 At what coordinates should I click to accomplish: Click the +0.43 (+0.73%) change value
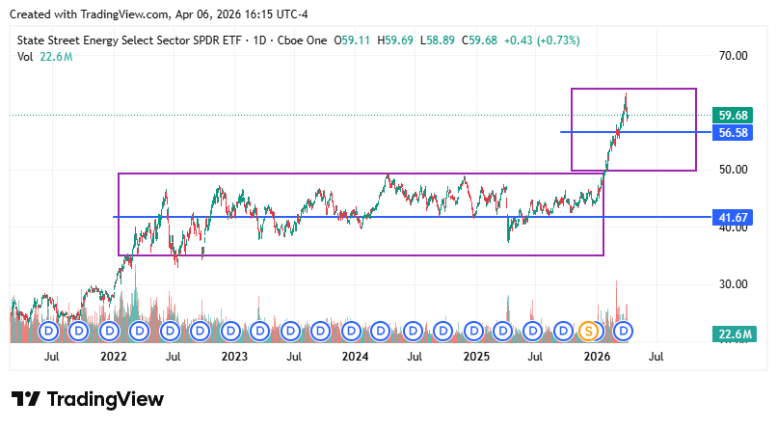coord(542,40)
